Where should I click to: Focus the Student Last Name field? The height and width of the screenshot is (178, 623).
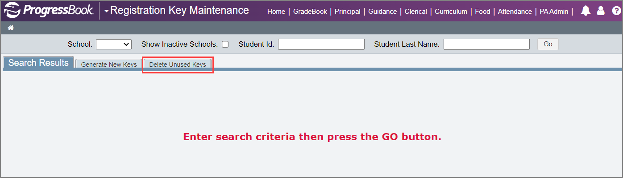(486, 44)
